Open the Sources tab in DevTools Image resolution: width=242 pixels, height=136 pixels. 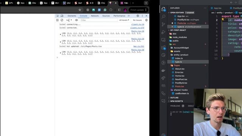106,16
